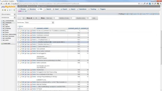
Task: Click the browser wrench settings icon
Action: (161, 4)
